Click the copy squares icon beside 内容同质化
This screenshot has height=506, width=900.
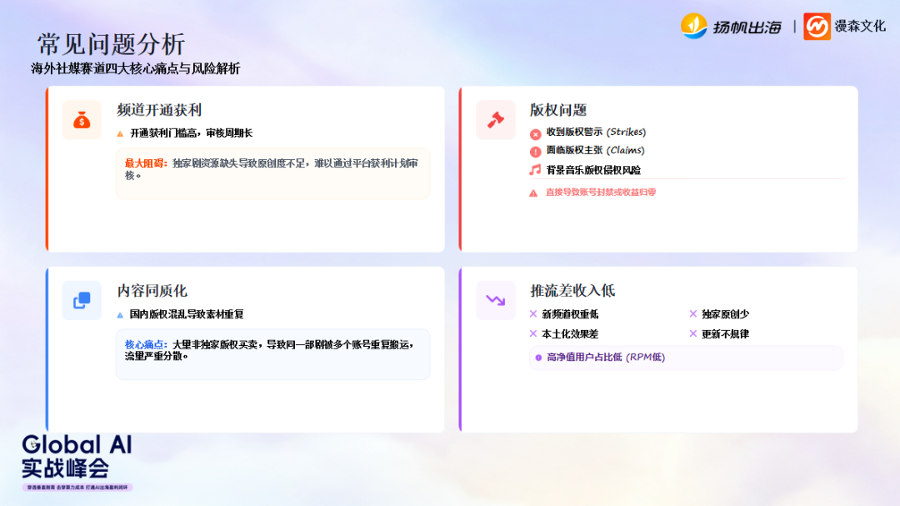pyautogui.click(x=82, y=300)
